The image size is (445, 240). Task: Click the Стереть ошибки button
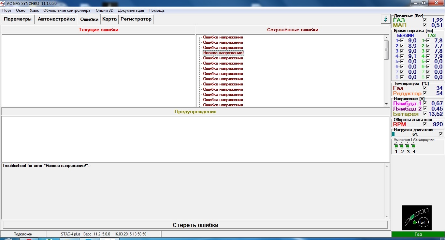pyautogui.click(x=195, y=225)
